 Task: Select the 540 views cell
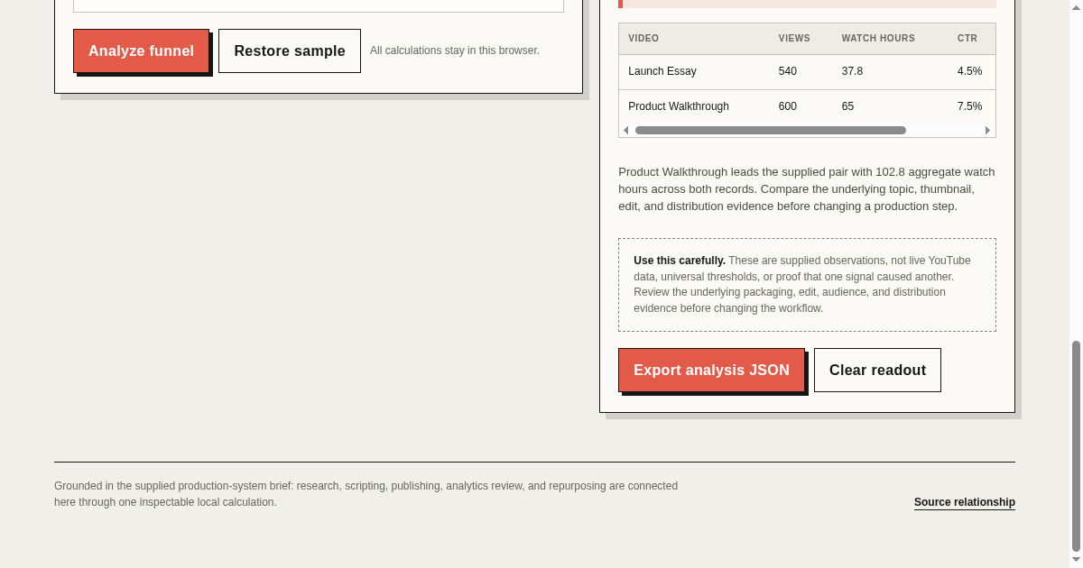pyautogui.click(x=801, y=71)
